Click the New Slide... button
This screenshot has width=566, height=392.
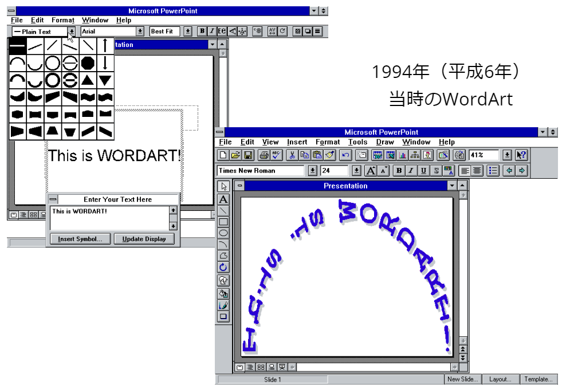[462, 379]
